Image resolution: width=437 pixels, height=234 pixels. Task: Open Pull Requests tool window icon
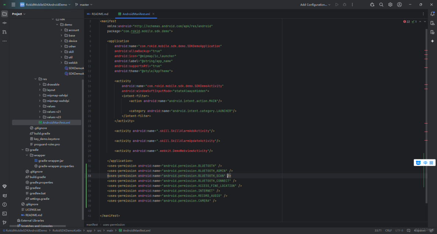pyautogui.click(x=4, y=32)
